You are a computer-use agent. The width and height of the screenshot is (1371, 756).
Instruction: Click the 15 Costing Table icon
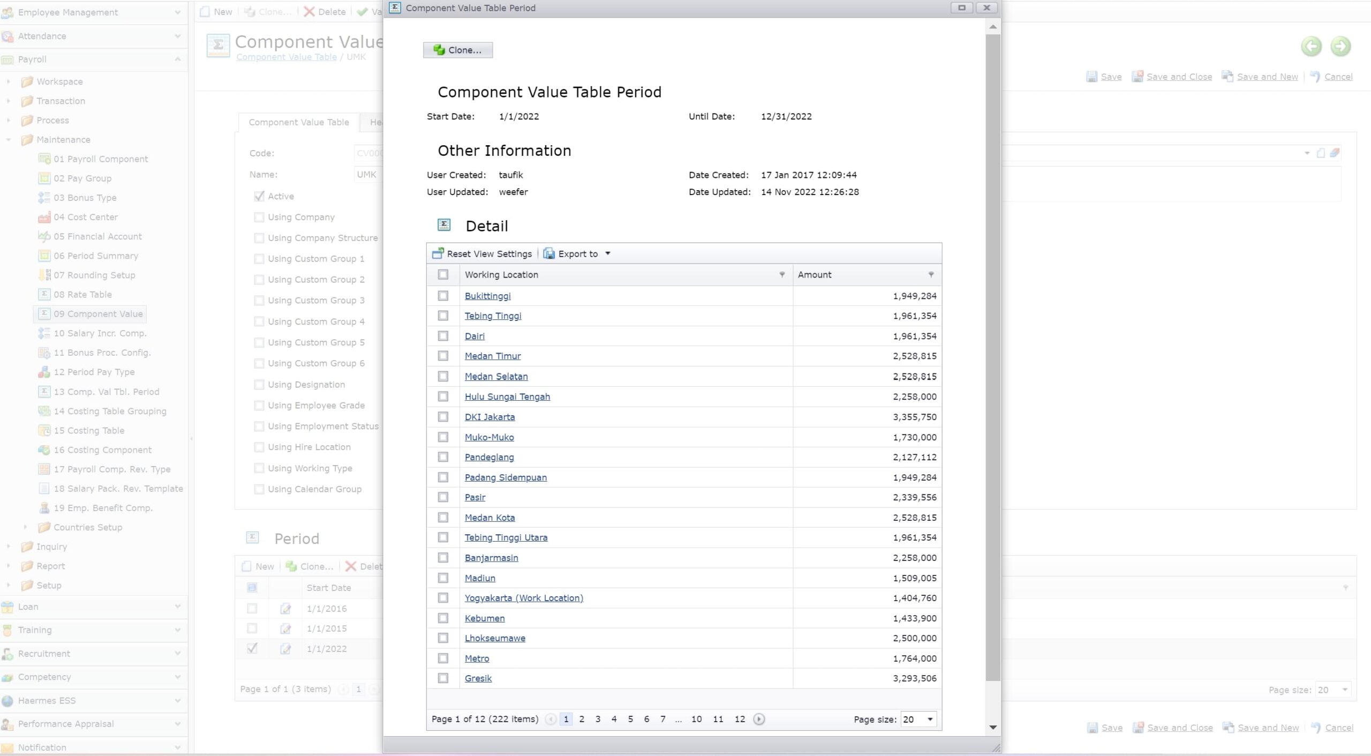coord(44,430)
